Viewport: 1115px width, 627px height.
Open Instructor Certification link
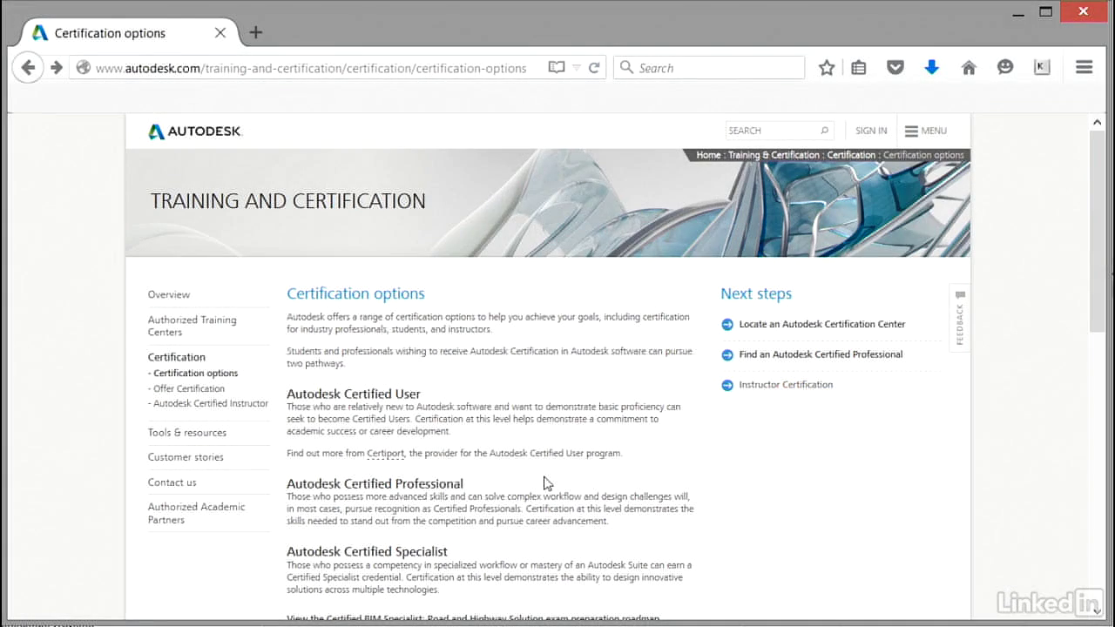(786, 385)
